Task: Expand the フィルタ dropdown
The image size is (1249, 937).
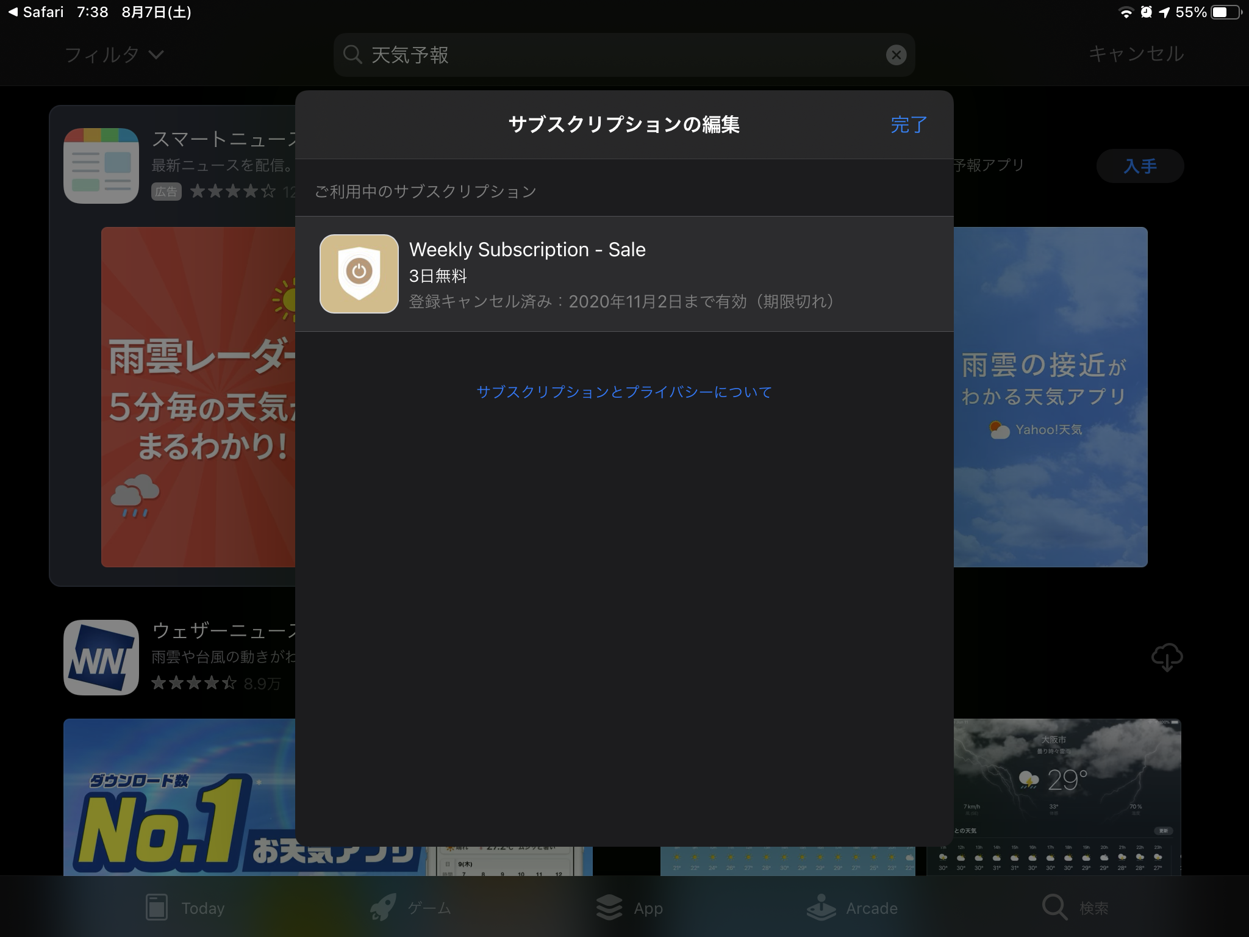Action: point(114,55)
